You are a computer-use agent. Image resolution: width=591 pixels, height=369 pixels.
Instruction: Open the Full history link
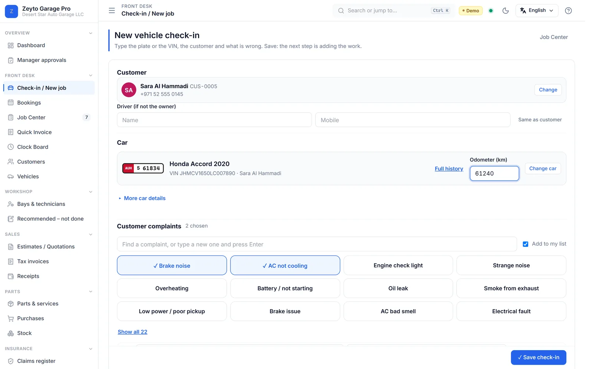(449, 169)
